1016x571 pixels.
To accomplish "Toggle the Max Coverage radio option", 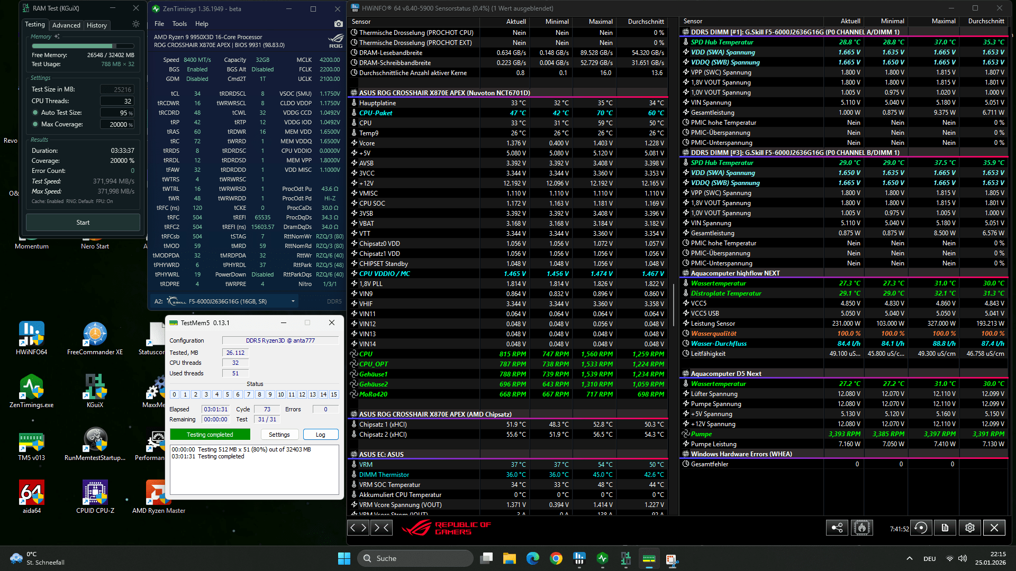I will tap(35, 124).
